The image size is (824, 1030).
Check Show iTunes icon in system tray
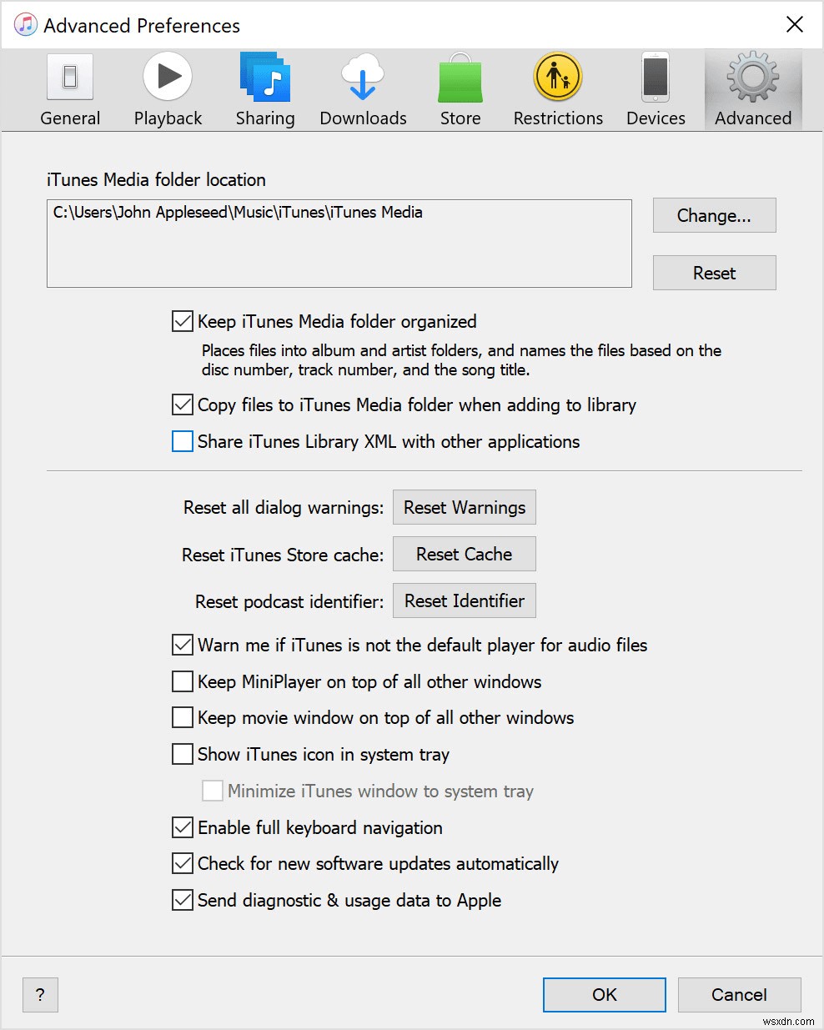(182, 754)
